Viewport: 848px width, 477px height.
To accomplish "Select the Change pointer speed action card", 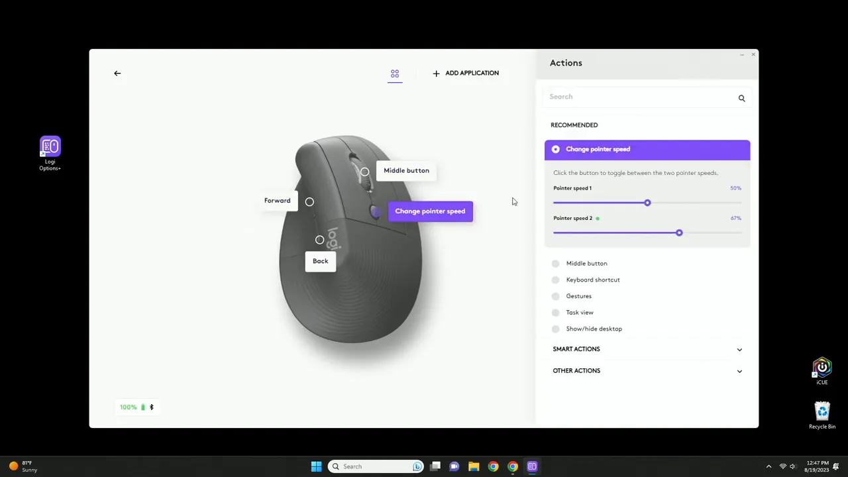I will pyautogui.click(x=647, y=149).
